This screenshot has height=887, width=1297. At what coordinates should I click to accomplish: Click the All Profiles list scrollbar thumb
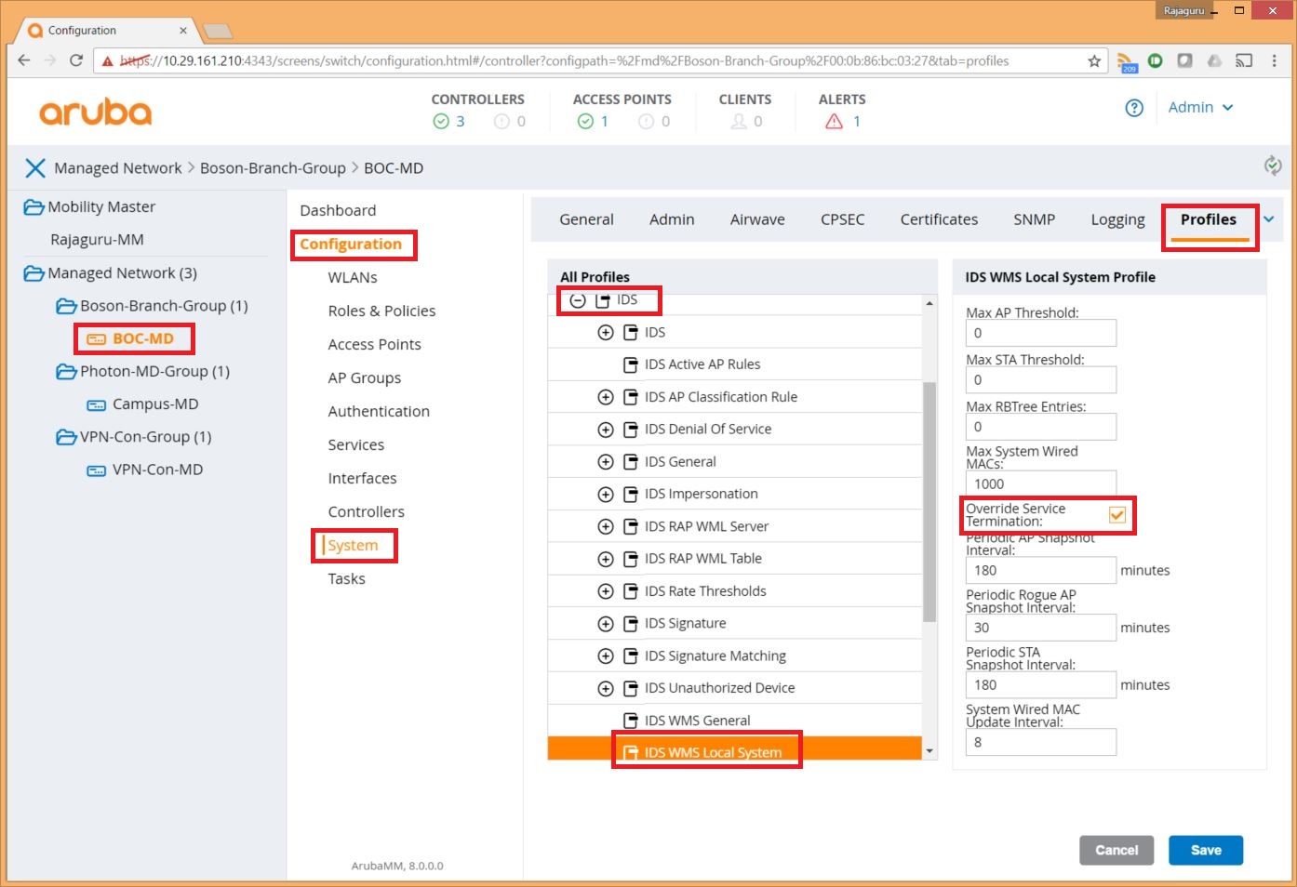(x=929, y=502)
